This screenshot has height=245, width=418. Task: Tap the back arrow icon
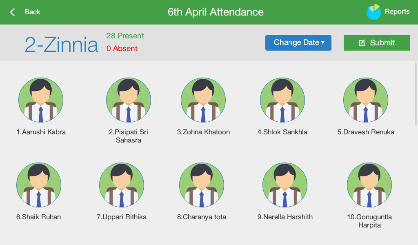(x=12, y=12)
